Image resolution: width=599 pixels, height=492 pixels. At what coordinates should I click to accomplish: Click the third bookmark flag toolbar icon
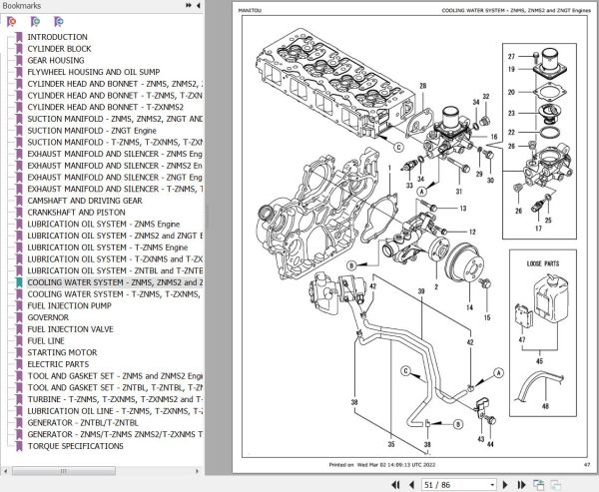coord(59,22)
